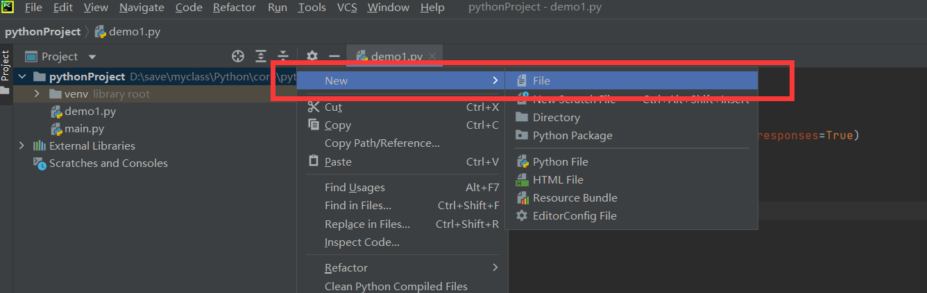Create a new File from submenu
Viewport: 927px width, 293px height.
pyautogui.click(x=632, y=81)
